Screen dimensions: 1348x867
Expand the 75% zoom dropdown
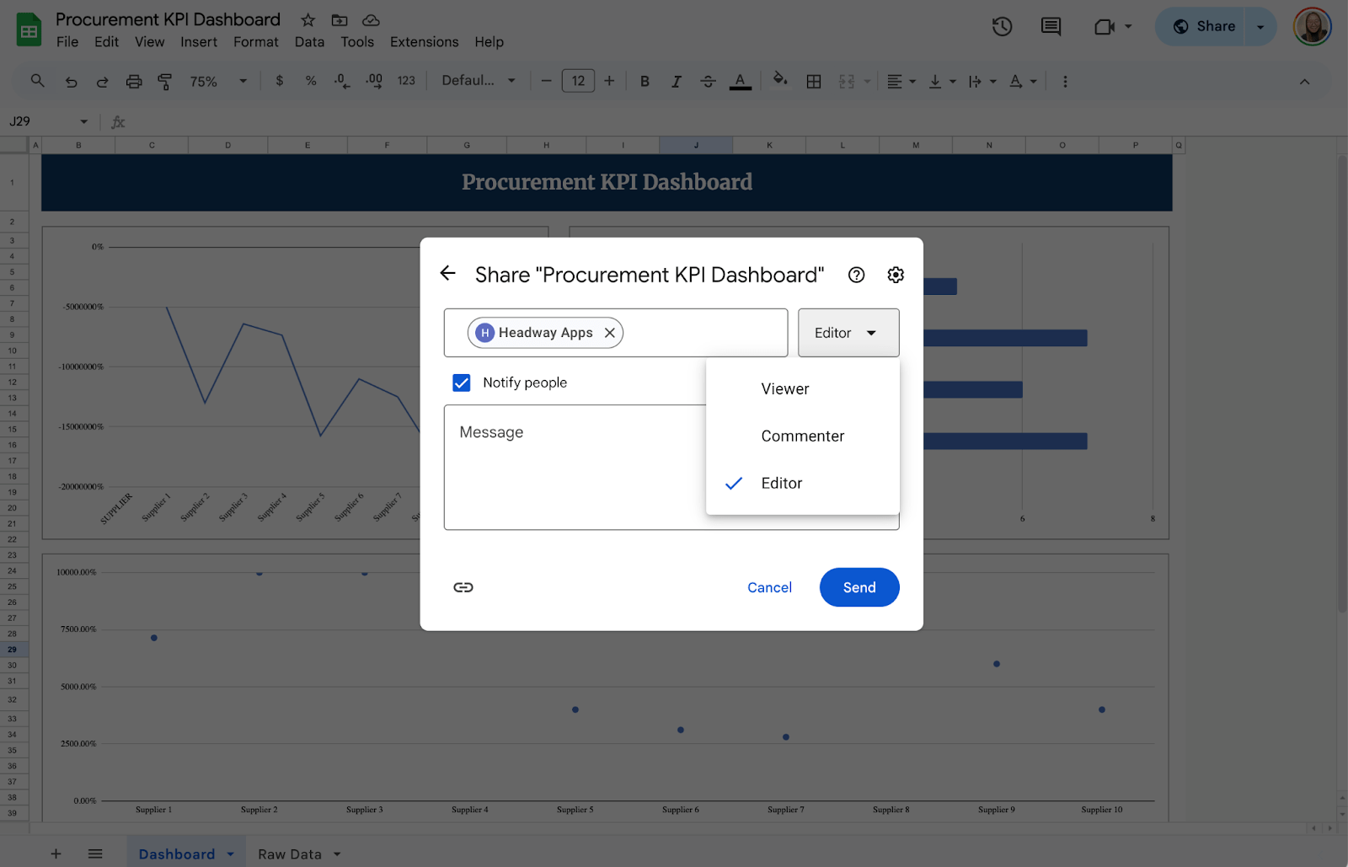tap(218, 82)
